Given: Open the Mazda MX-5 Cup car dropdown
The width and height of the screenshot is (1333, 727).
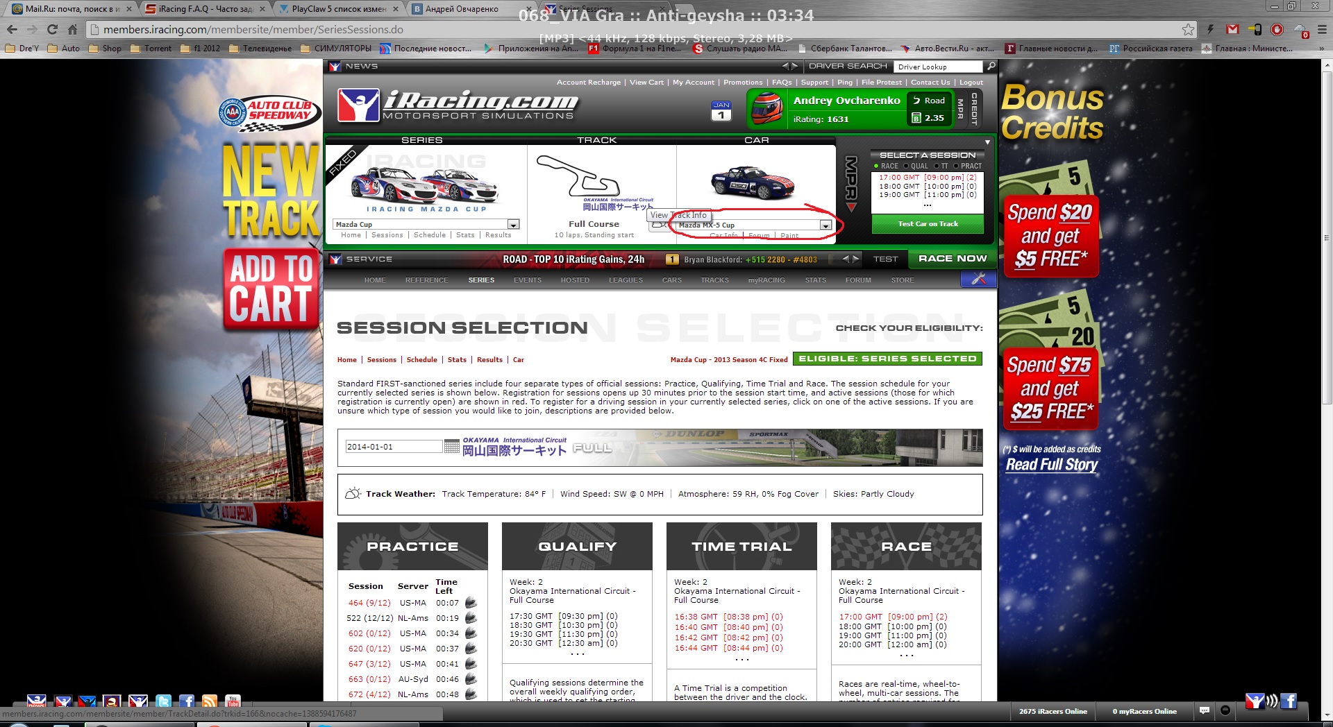Looking at the screenshot, I should [825, 225].
